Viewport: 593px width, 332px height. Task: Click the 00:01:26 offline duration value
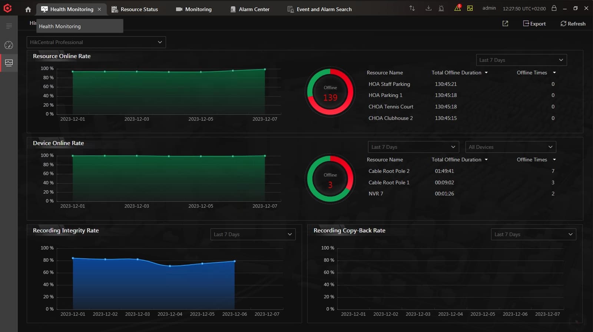tap(444, 194)
